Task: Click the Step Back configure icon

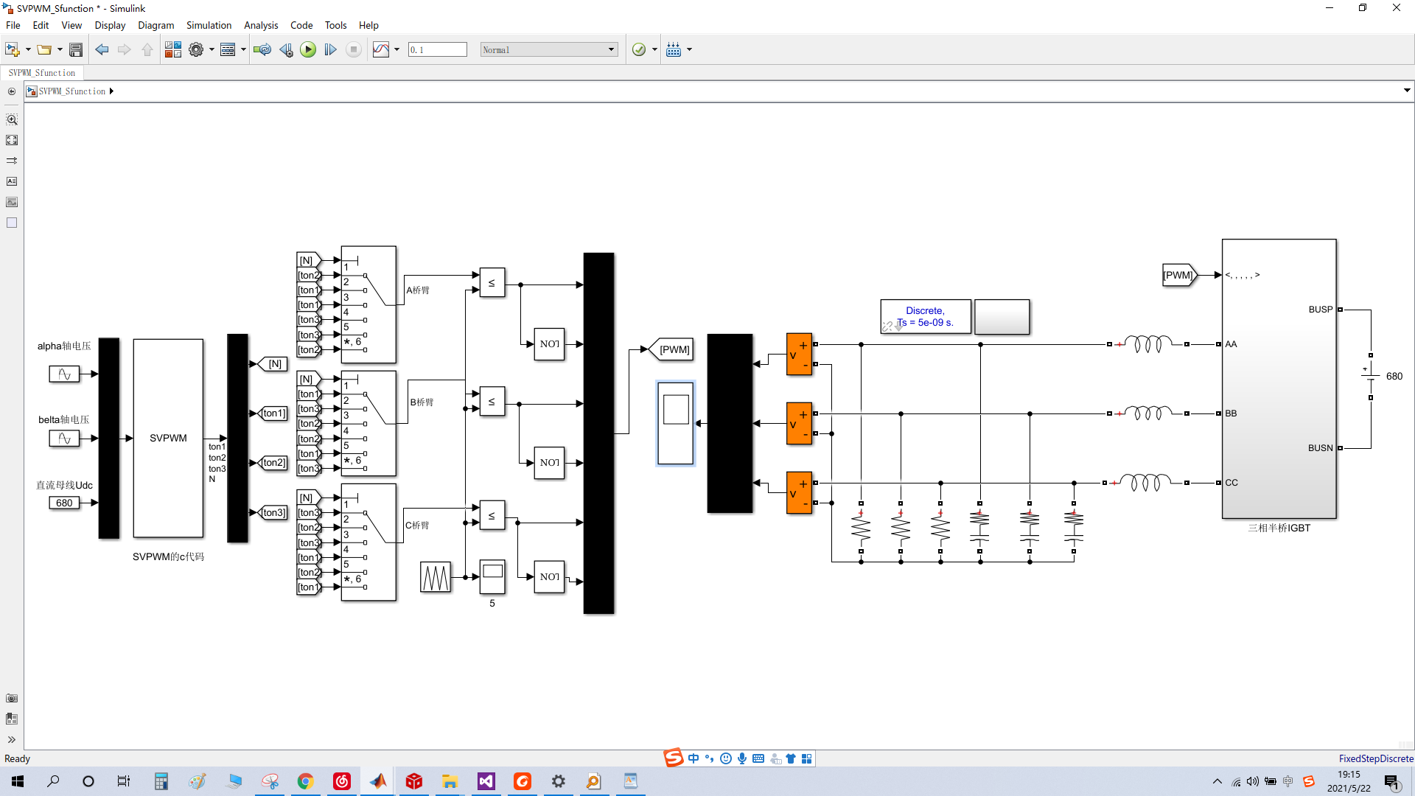Action: (x=286, y=49)
